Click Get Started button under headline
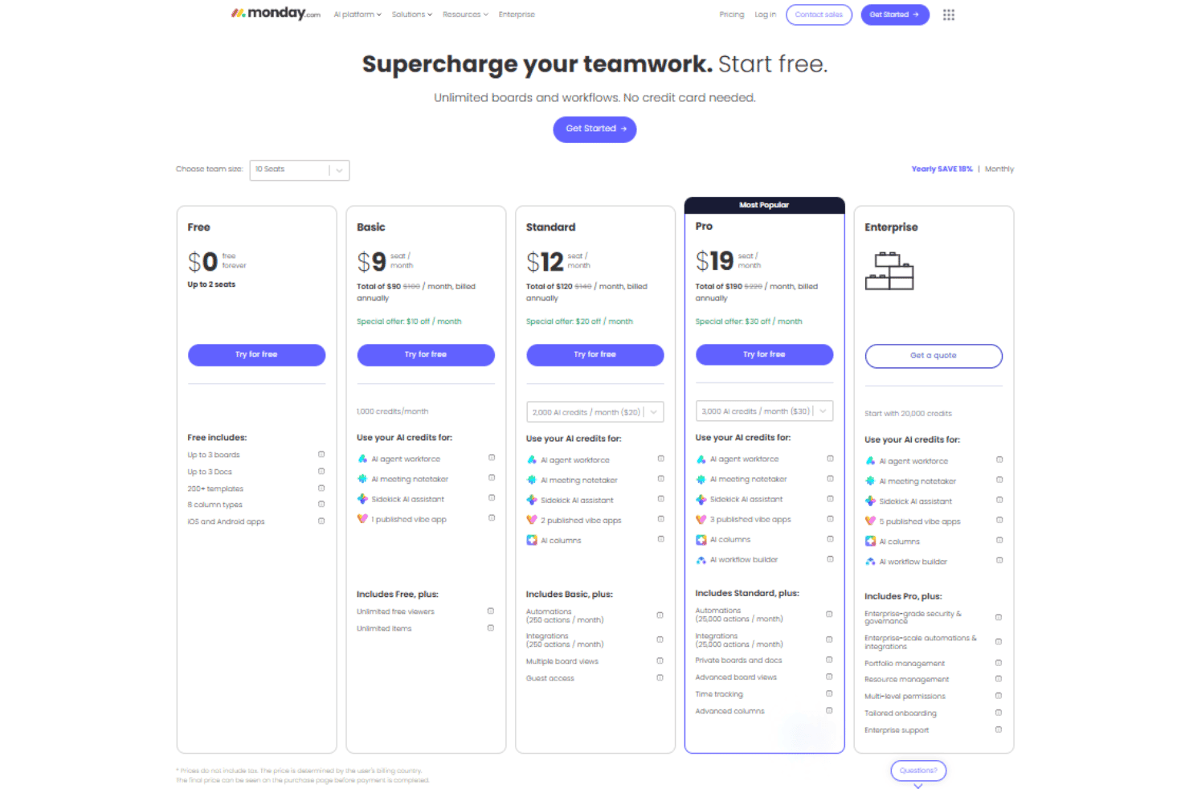Image resolution: width=1189 pixels, height=793 pixels. (x=594, y=129)
